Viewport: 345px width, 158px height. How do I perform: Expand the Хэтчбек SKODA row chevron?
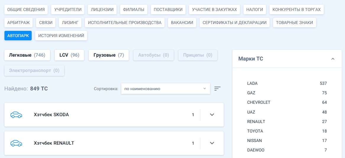pos(212,115)
